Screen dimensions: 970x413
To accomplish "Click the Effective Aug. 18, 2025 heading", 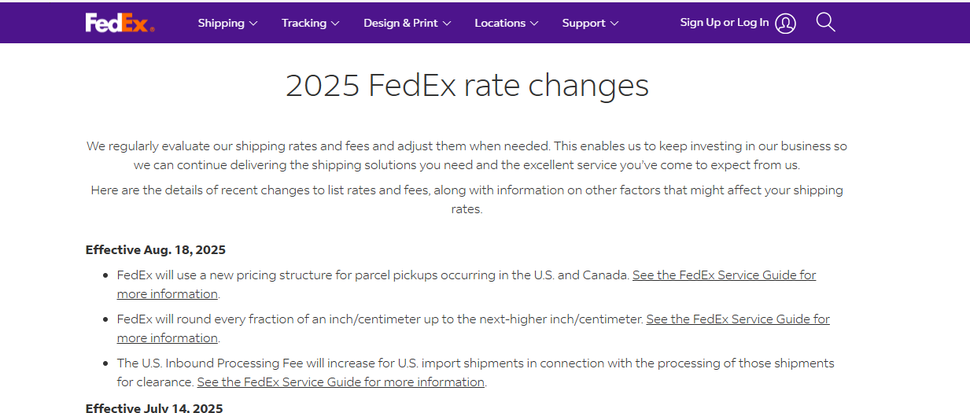I will coord(156,250).
